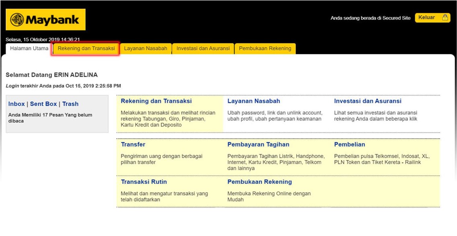The width and height of the screenshot is (457, 236).
Task: Click description 'Pengiriman uang dengan berbagai pilihan transfer'
Action: point(161,159)
